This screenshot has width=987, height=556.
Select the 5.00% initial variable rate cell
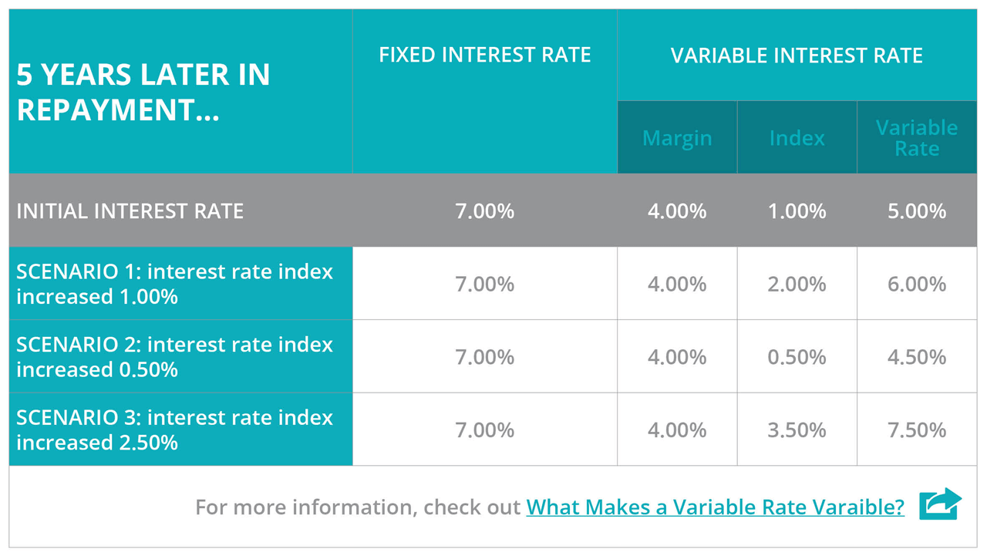click(x=916, y=211)
